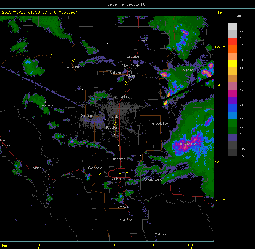Click the Sylvan label

(x=115, y=72)
